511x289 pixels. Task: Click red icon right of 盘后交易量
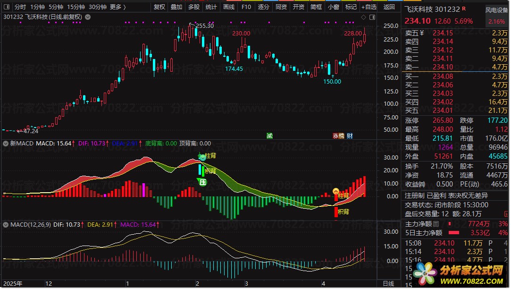(506, 213)
